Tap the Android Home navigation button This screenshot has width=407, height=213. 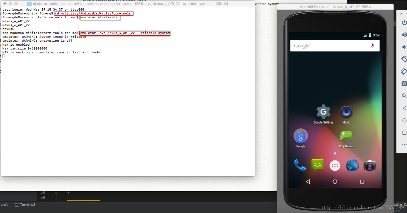[335, 182]
